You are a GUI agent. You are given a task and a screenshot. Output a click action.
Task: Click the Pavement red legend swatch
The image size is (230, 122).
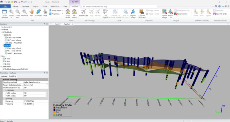[54, 108]
